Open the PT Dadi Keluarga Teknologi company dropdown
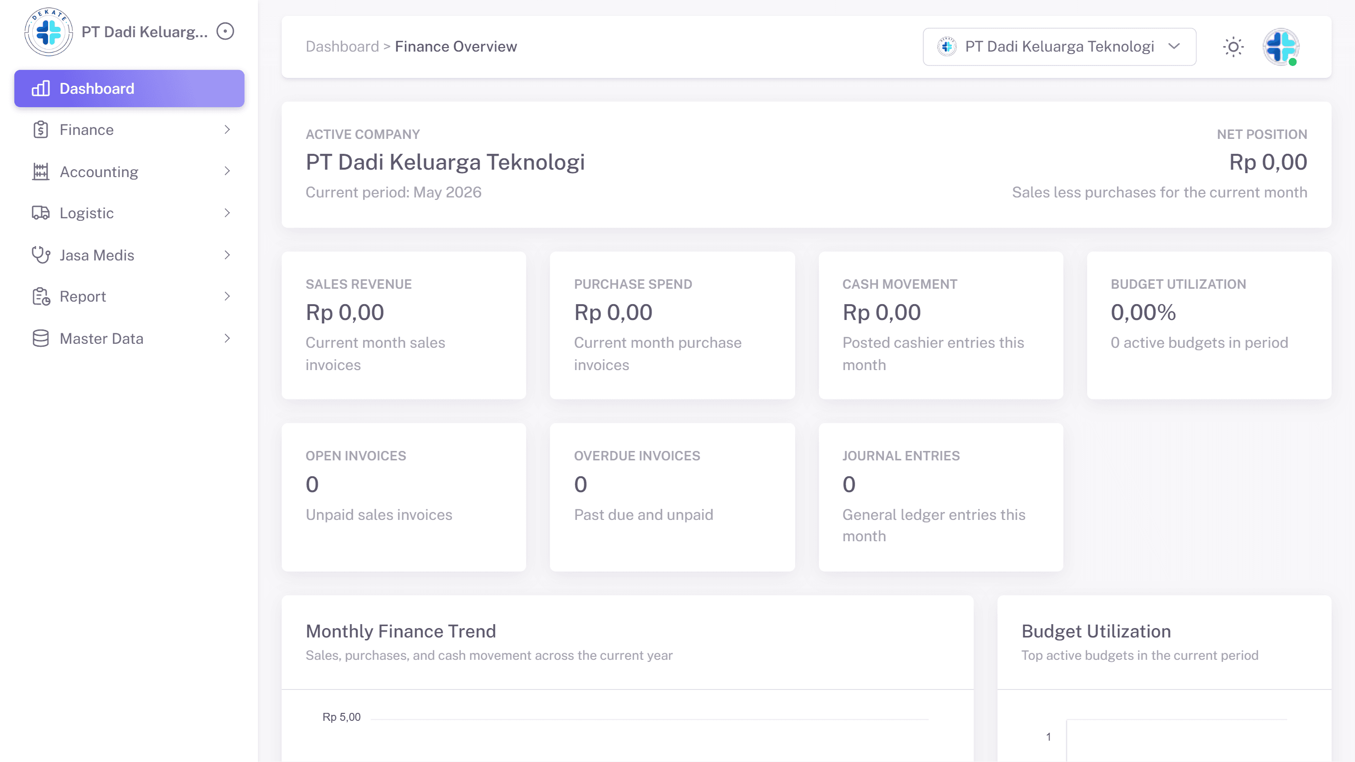Viewport: 1355px width, 762px height. [x=1059, y=47]
